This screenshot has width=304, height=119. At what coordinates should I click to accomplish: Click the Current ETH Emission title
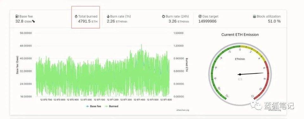[x=240, y=35]
